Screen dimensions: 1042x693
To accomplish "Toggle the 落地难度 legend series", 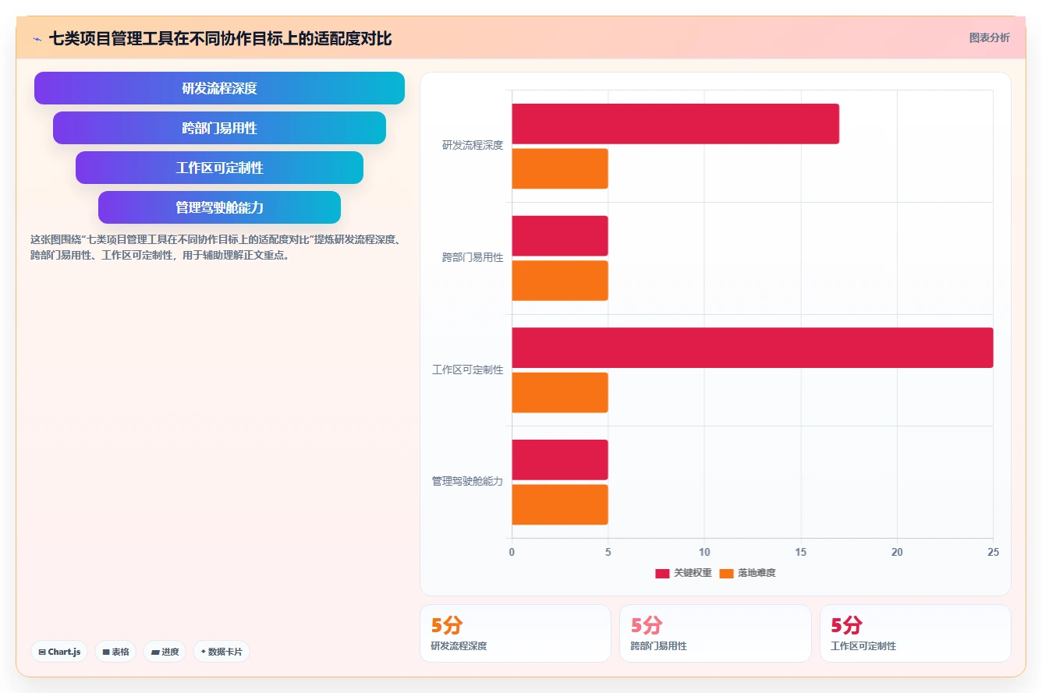I will [x=747, y=573].
